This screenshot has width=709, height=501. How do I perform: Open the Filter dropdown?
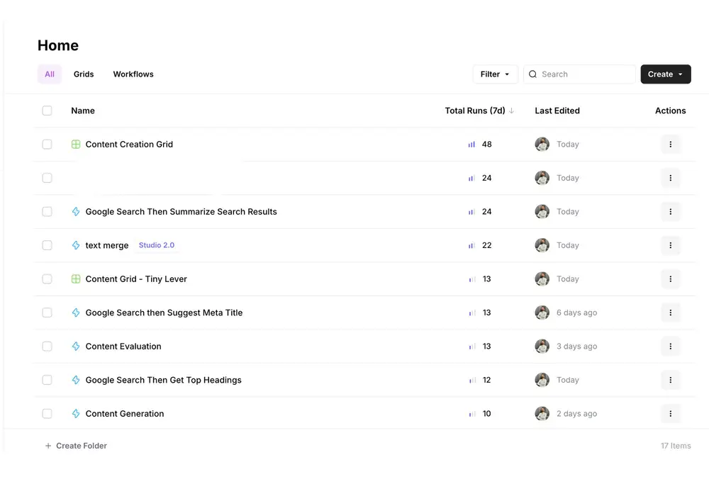coord(495,74)
